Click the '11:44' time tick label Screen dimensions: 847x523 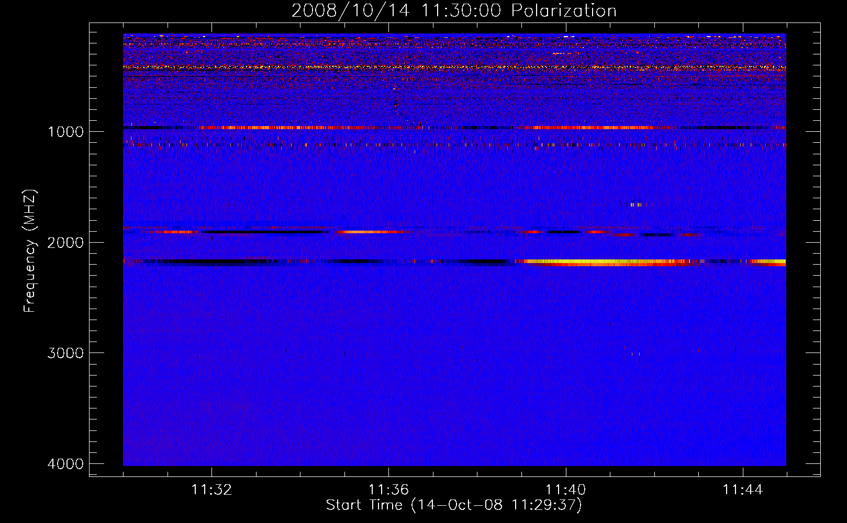(743, 490)
